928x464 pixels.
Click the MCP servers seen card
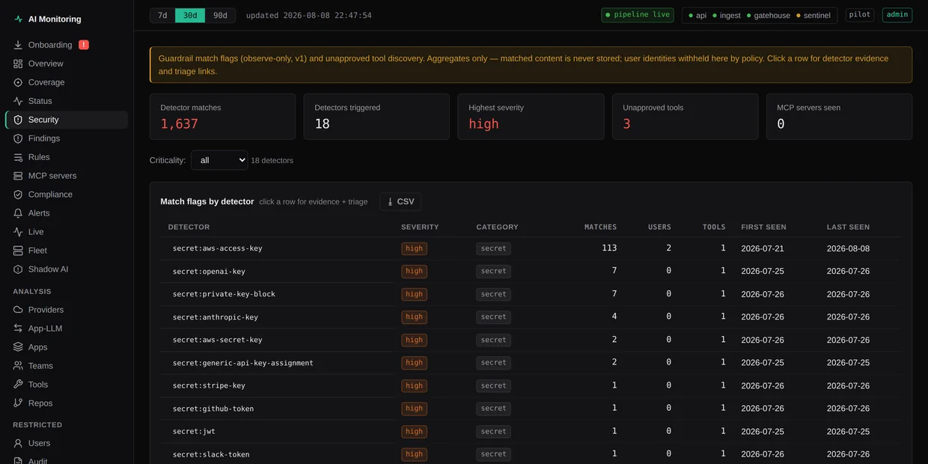(839, 117)
